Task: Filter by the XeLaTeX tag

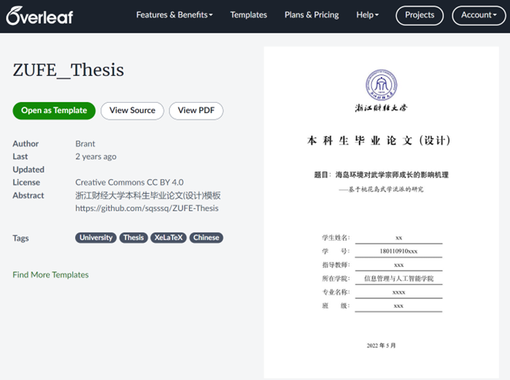Action: point(169,238)
